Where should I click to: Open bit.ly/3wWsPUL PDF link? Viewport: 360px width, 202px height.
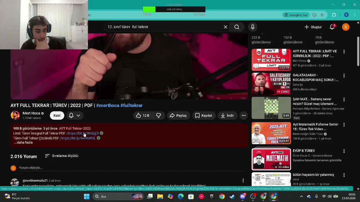(78, 138)
